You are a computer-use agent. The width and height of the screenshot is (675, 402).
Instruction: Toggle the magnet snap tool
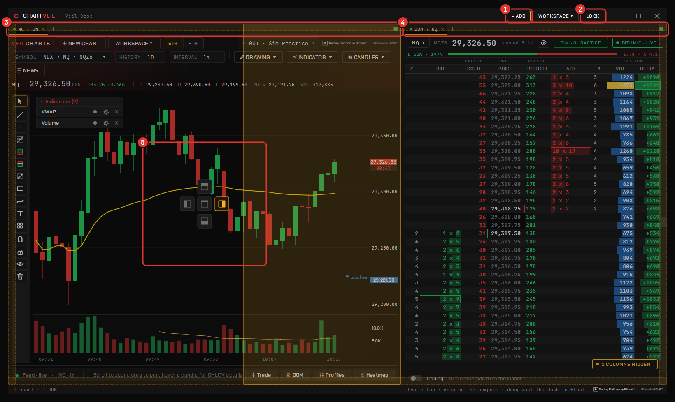20,239
